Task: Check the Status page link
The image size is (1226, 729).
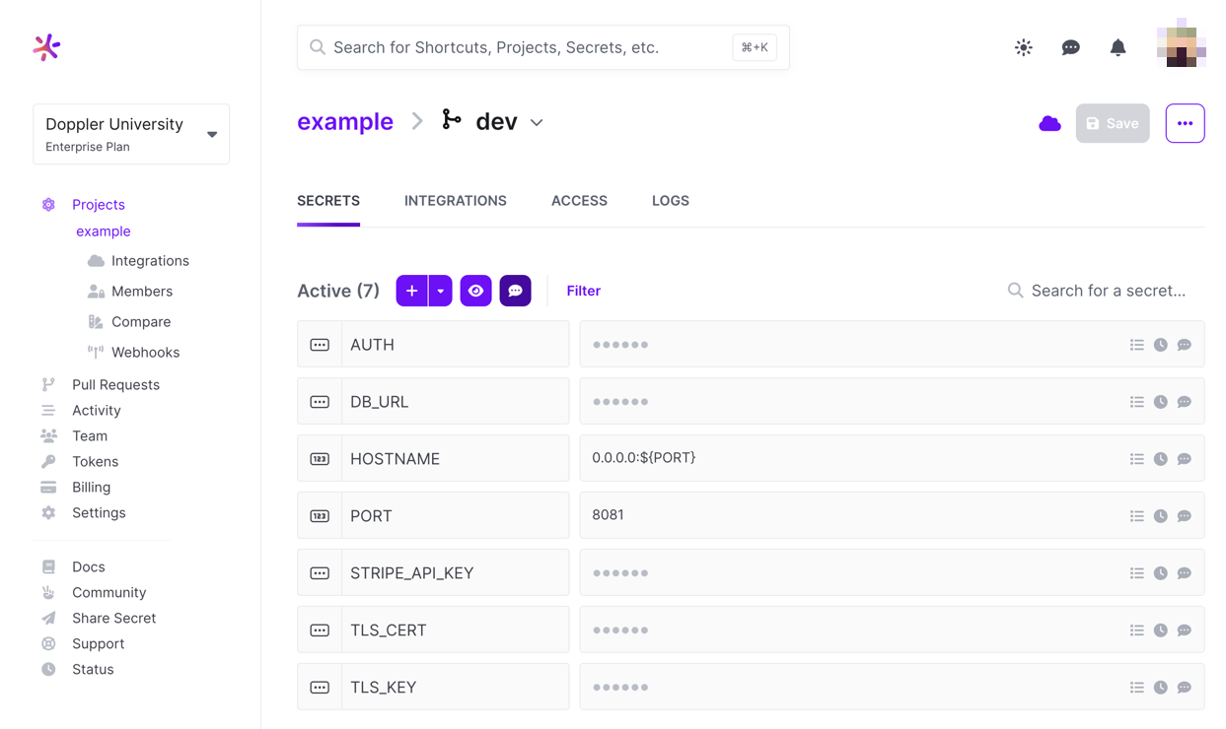Action: 93,670
